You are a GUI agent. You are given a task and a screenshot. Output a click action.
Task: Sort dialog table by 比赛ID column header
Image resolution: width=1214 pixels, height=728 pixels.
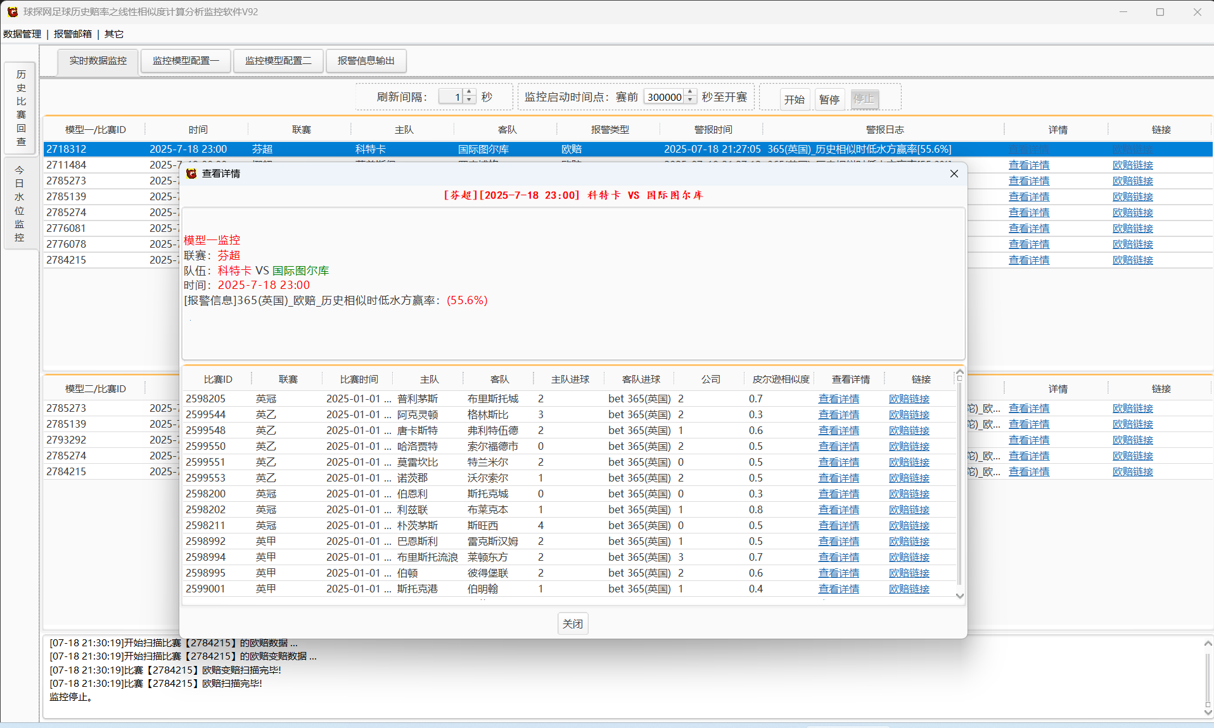218,380
